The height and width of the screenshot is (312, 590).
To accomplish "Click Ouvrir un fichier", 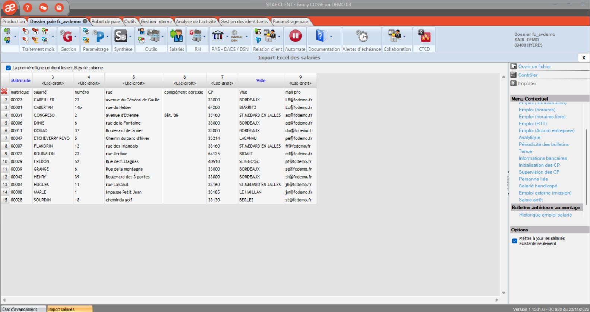I will 534,66.
